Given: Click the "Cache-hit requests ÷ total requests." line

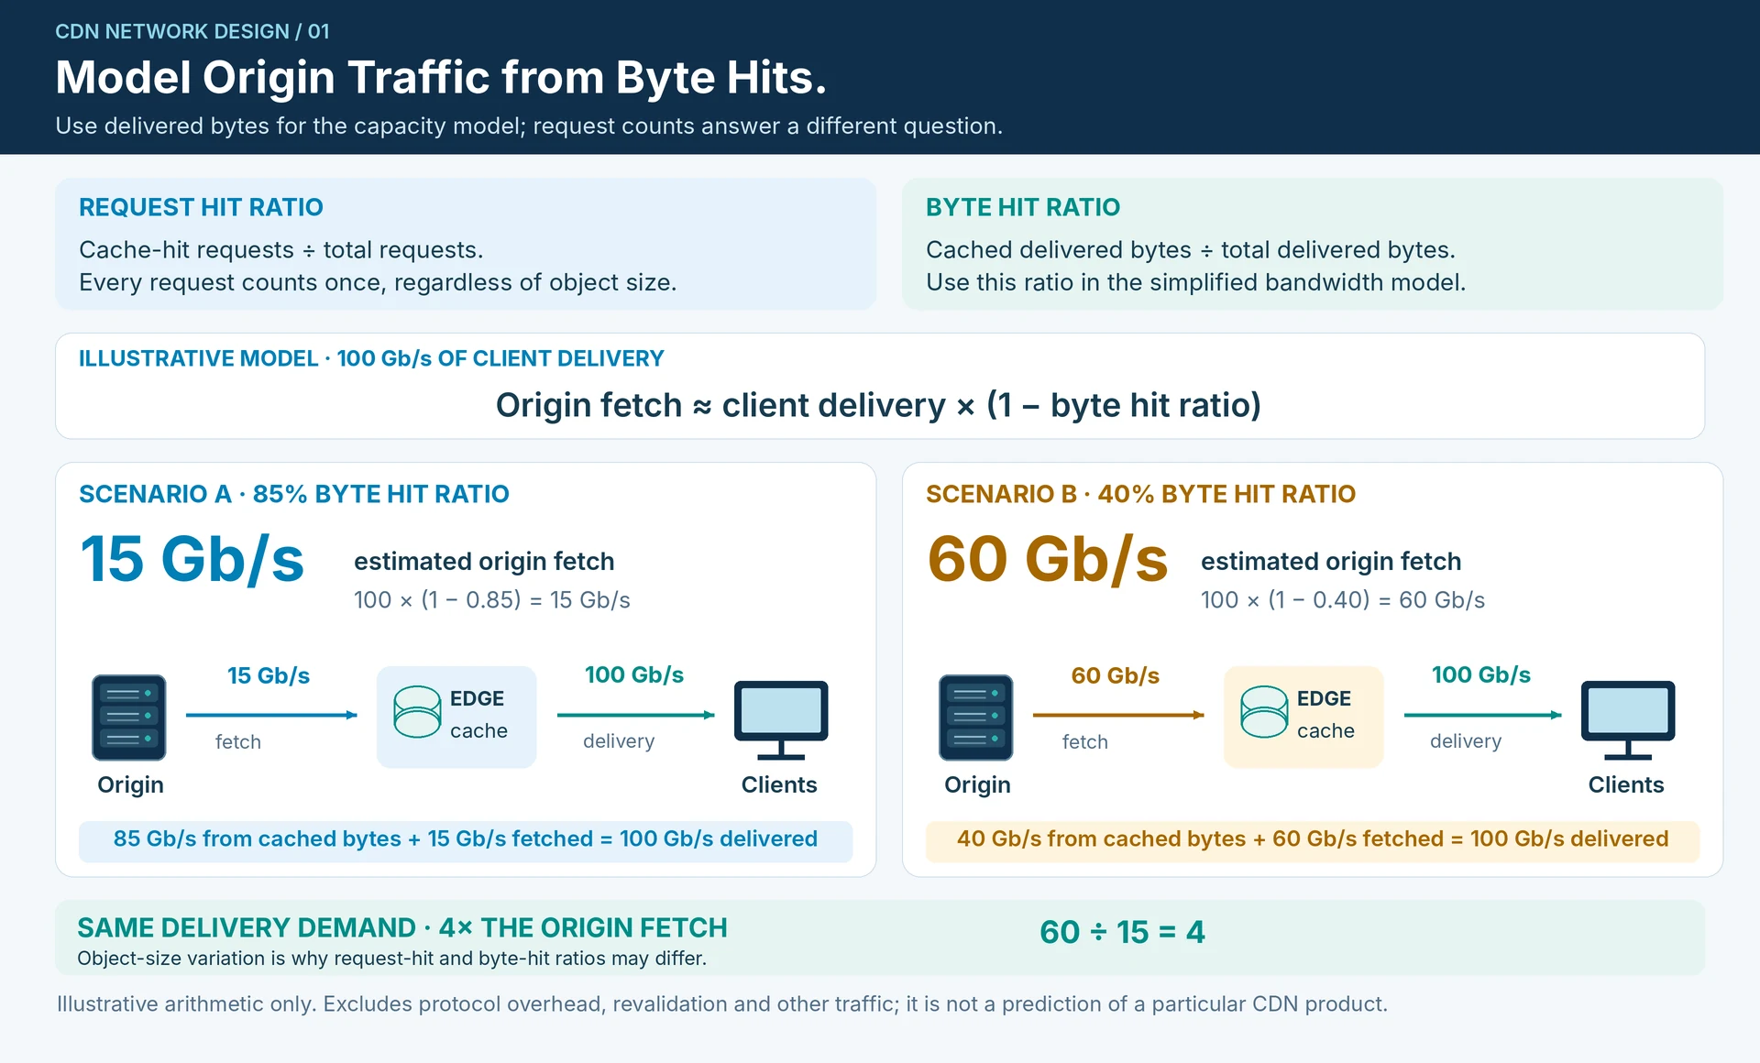Looking at the screenshot, I should 280,249.
